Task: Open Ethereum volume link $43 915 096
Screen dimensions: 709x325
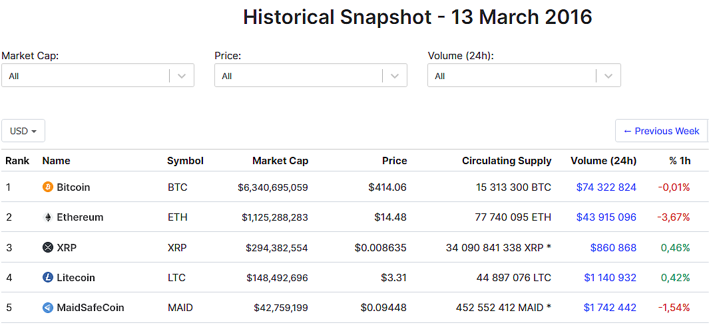Action: tap(606, 217)
